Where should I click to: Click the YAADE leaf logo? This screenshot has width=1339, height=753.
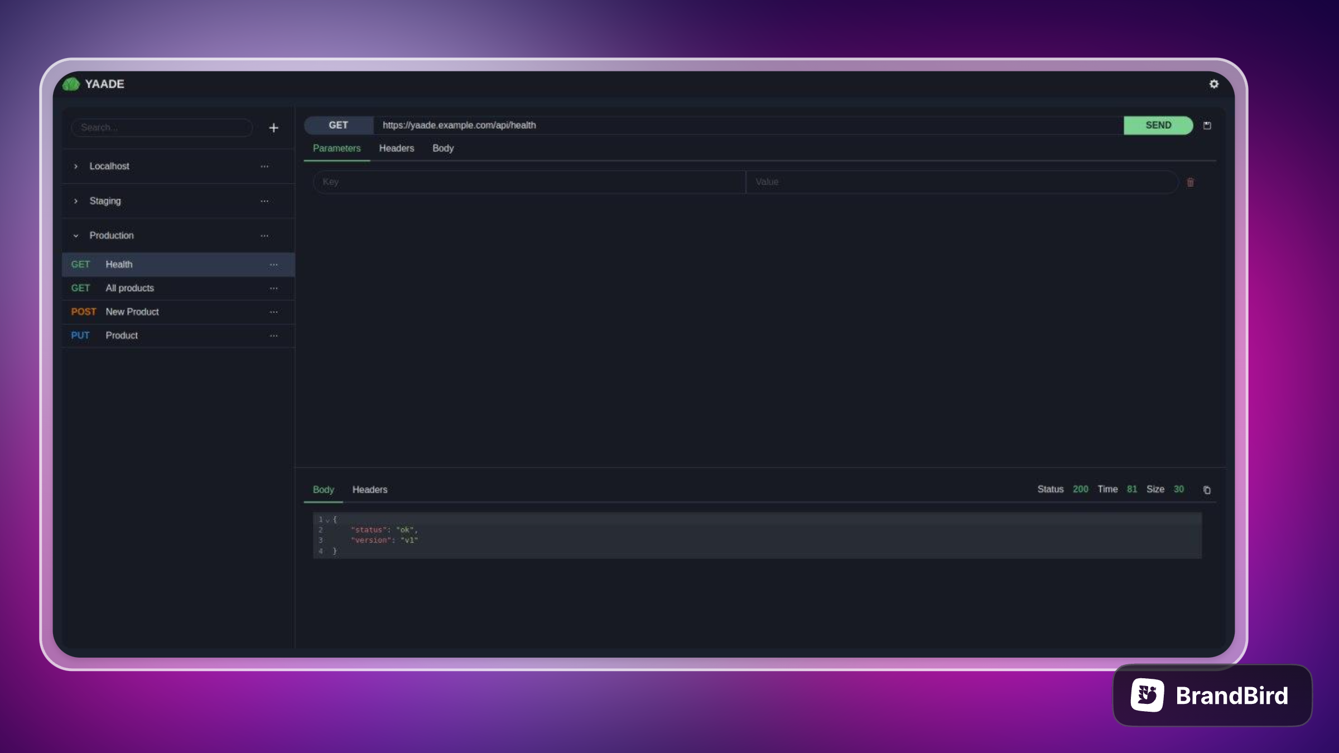pos(71,84)
